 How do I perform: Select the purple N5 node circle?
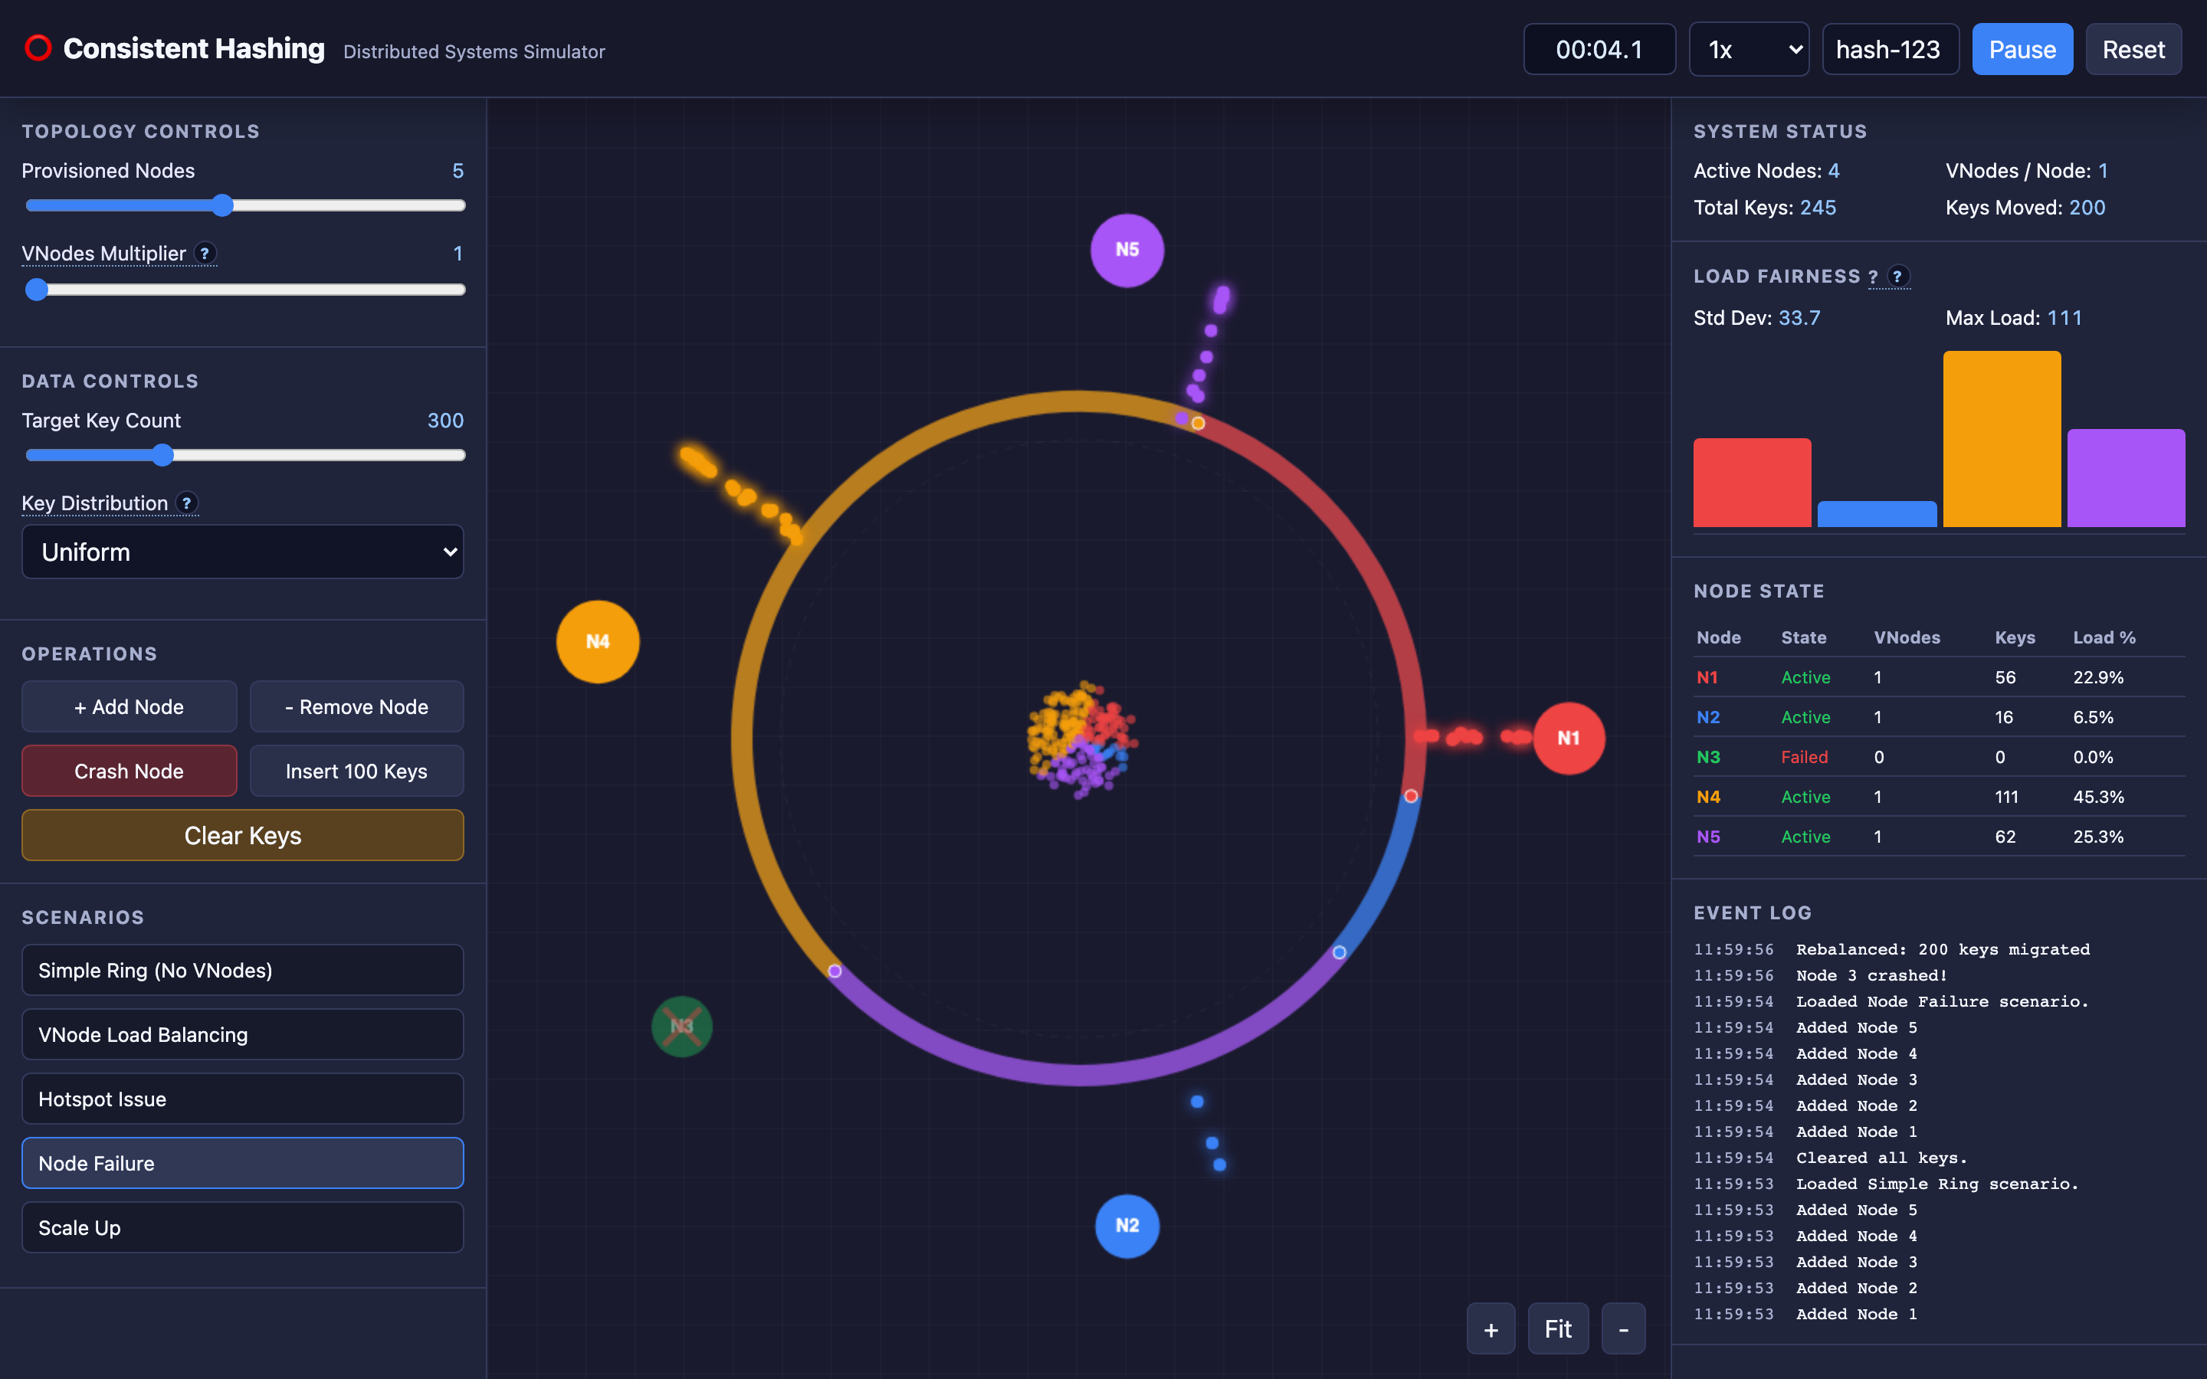pos(1127,250)
